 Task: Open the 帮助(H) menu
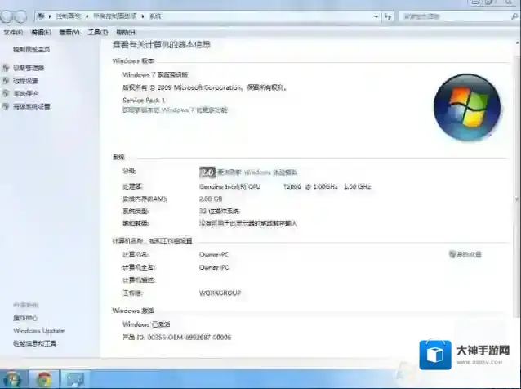coord(127,32)
